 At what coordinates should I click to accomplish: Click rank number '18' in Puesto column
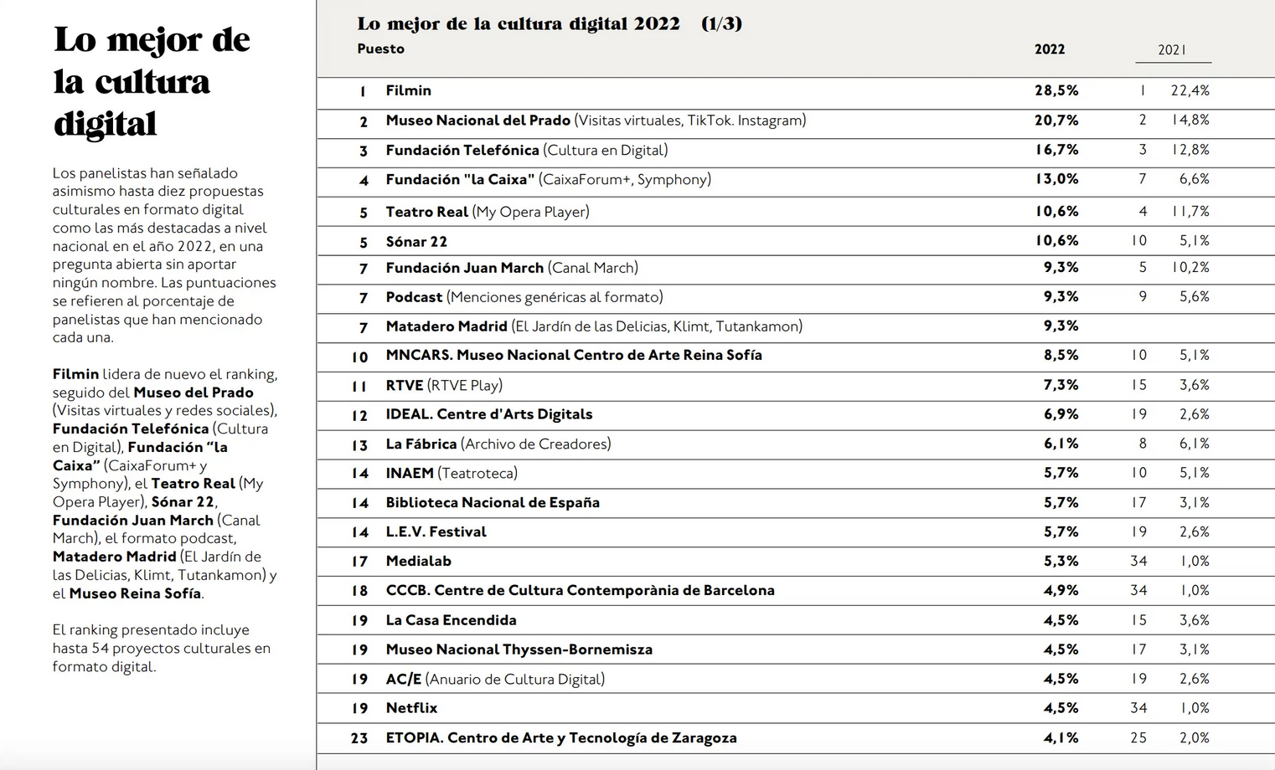tap(359, 591)
